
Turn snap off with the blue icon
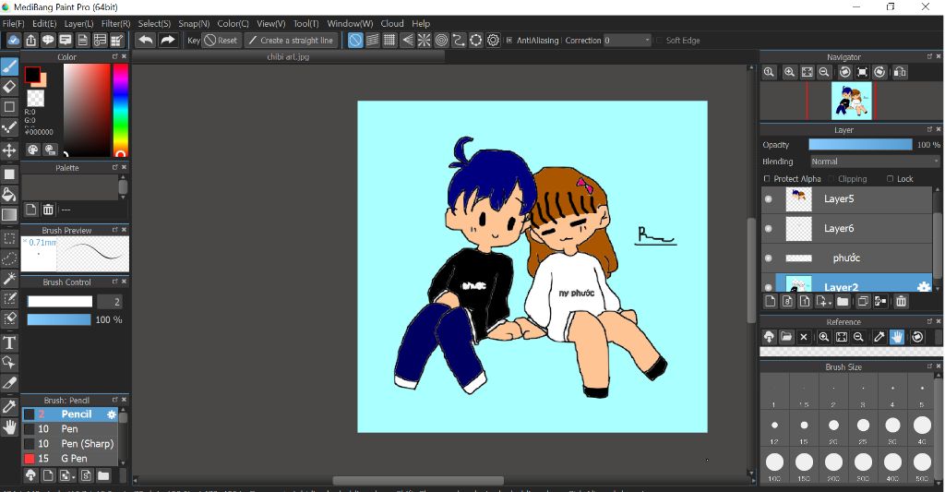(x=355, y=41)
